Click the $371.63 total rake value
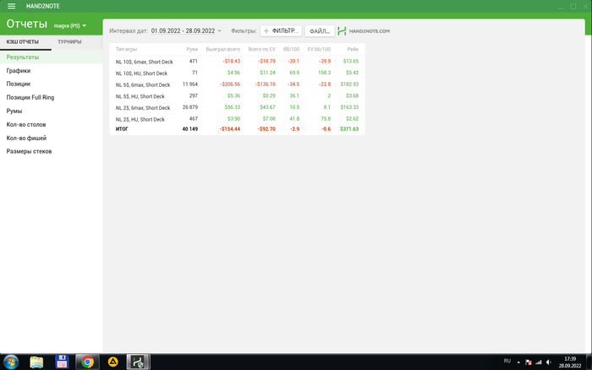Screen dimensions: 592x370 tap(349, 129)
